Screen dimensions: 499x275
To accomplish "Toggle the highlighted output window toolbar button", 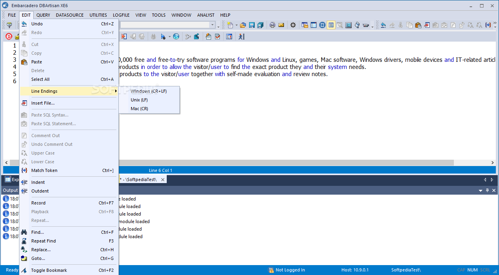I will point(331,25).
